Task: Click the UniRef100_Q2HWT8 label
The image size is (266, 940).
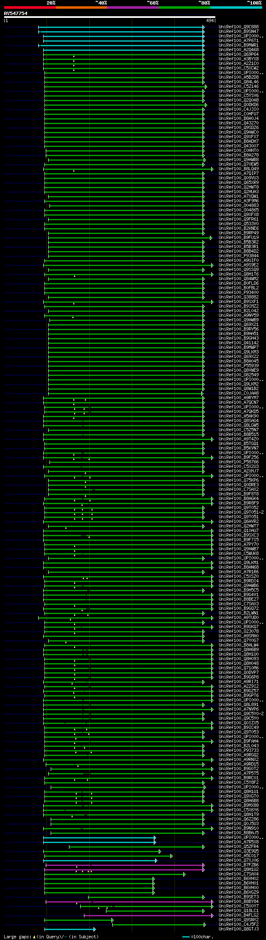Action: pos(239,187)
